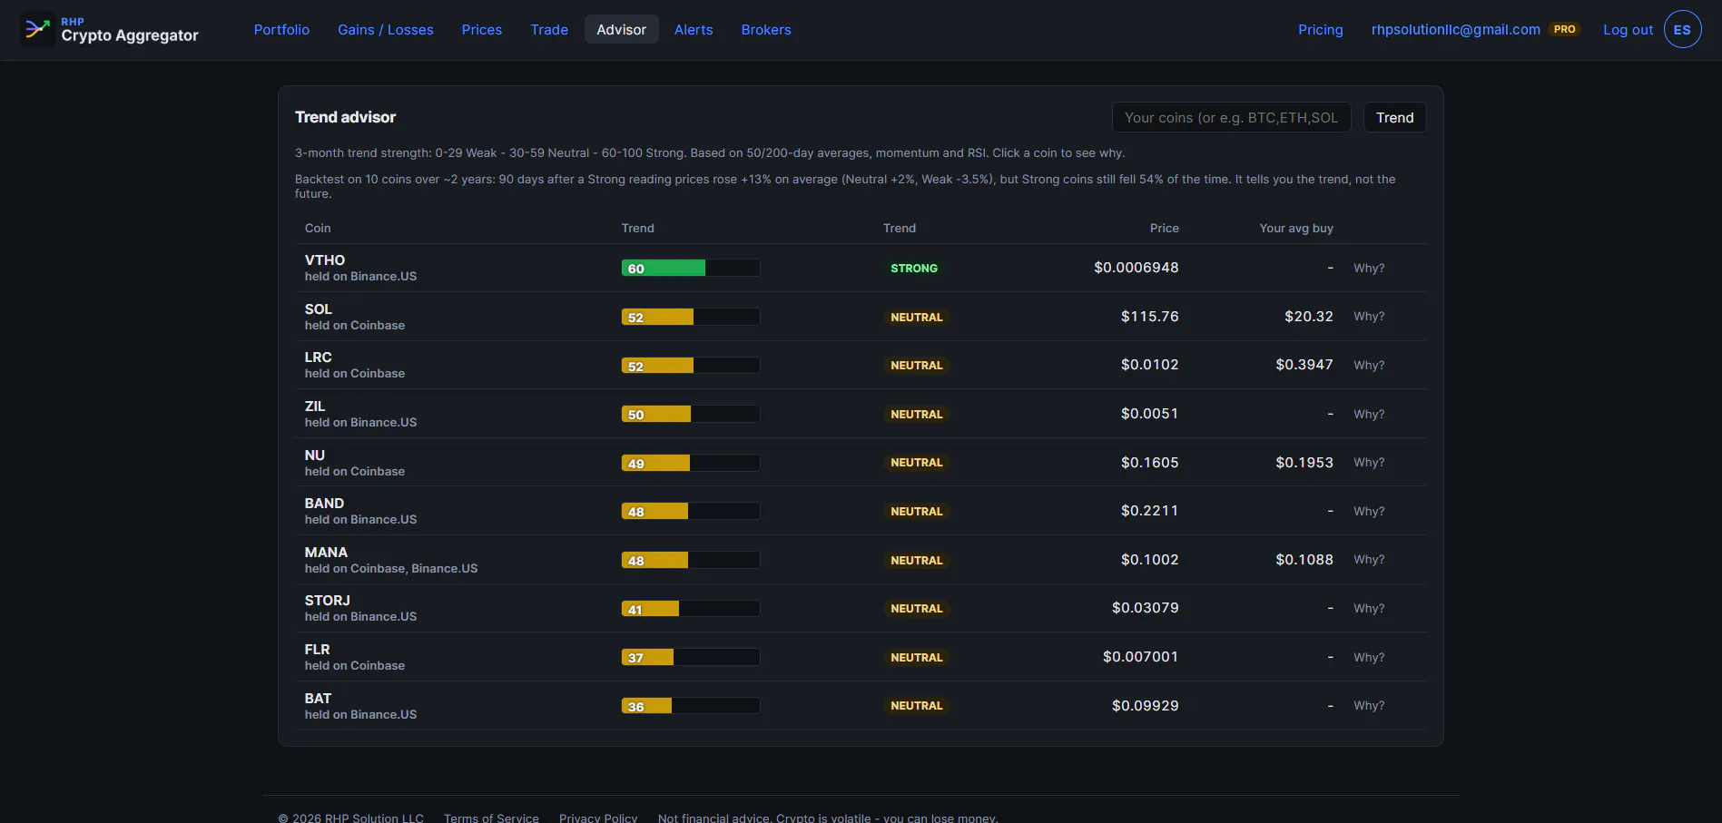Click Why? for ZIL
Viewport: 1722px width, 823px height.
1369,415
